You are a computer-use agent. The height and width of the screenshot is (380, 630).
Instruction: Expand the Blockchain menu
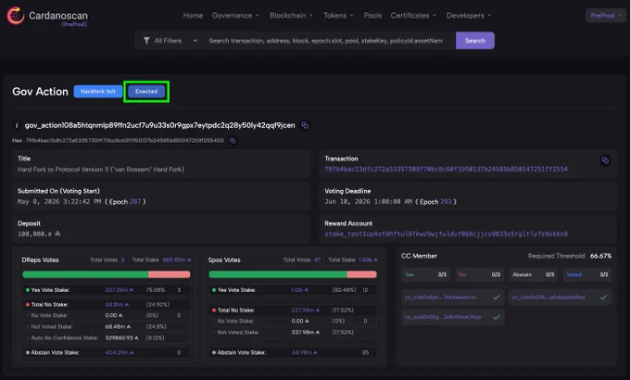pyautogui.click(x=291, y=16)
